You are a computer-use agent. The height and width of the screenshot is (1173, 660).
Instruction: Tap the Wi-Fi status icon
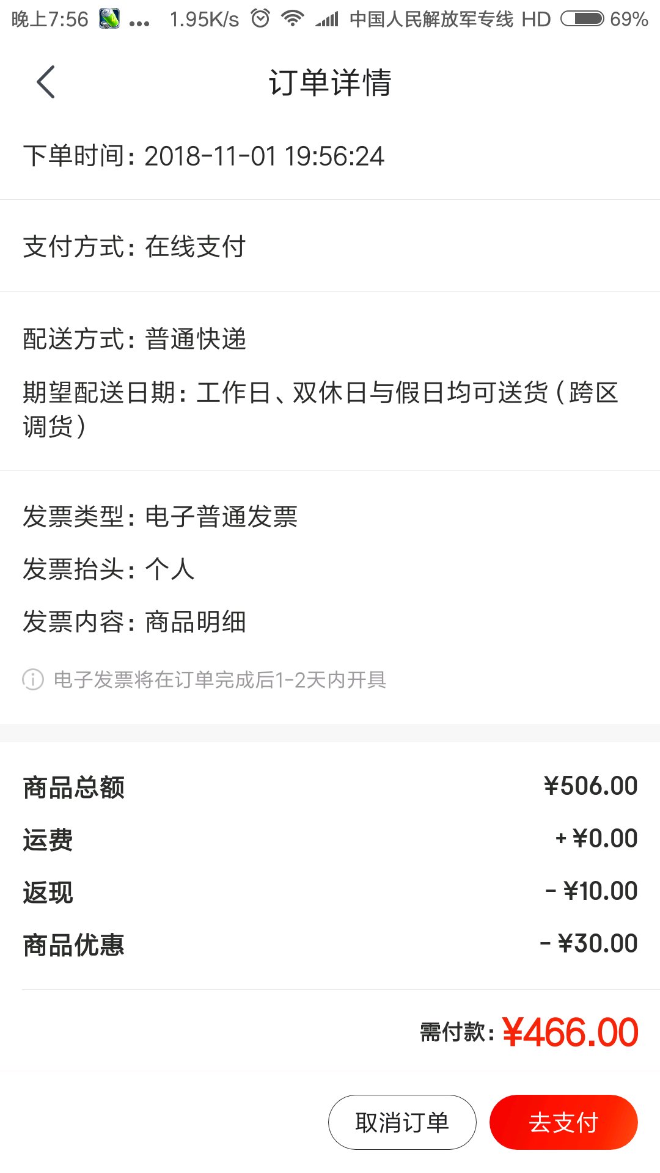pos(293,19)
